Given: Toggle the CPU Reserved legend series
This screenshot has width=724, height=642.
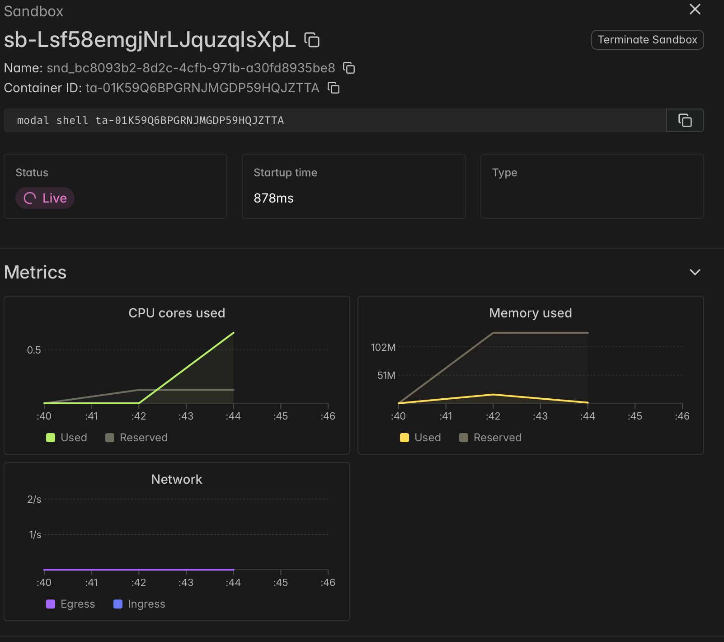Looking at the screenshot, I should 136,438.
